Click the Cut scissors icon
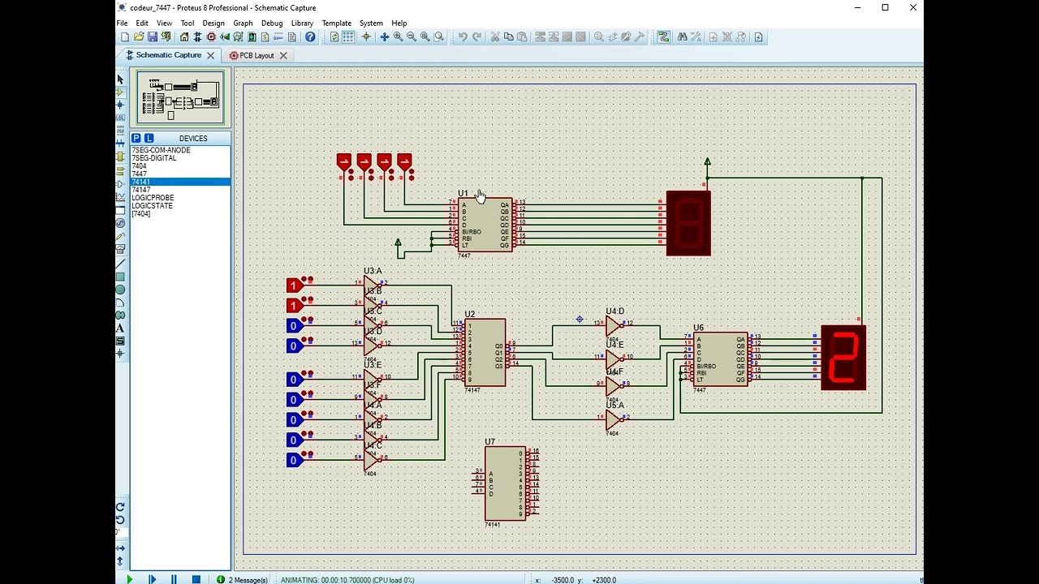1039x584 pixels. [x=495, y=36]
